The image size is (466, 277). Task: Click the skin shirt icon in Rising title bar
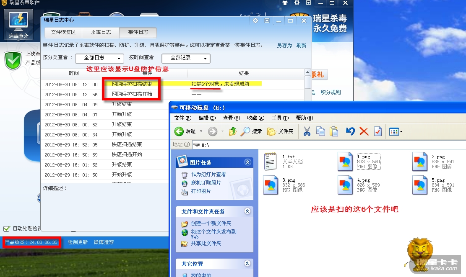pyautogui.click(x=285, y=3)
